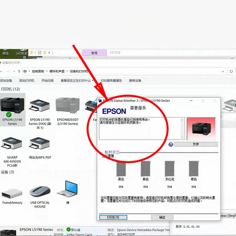Select the greyed EPSON8203D7 printer icon
Image resolution: width=236 pixels, height=236 pixels.
point(68,105)
